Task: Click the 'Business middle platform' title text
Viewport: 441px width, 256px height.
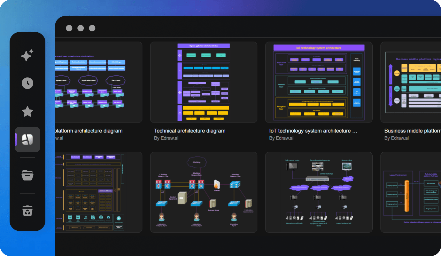Action: 413,131
